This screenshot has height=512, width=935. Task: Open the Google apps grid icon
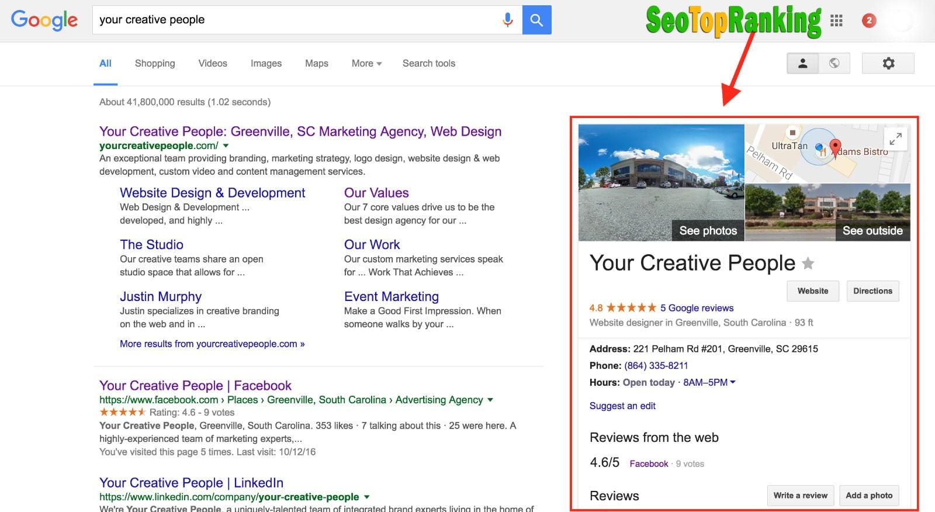[837, 20]
